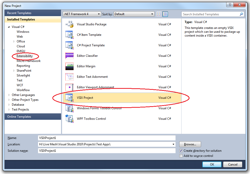Image resolution: width=250 pixels, height=174 pixels.
Task: Select the Editor Margin icon
Action: click(69, 66)
